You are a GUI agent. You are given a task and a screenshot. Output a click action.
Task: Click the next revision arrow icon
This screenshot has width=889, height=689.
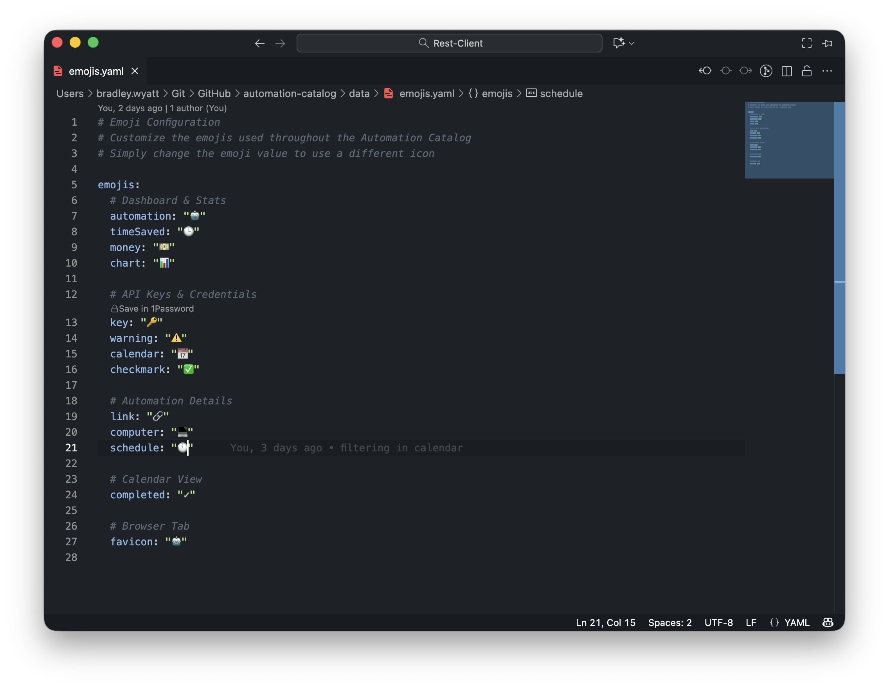(746, 71)
